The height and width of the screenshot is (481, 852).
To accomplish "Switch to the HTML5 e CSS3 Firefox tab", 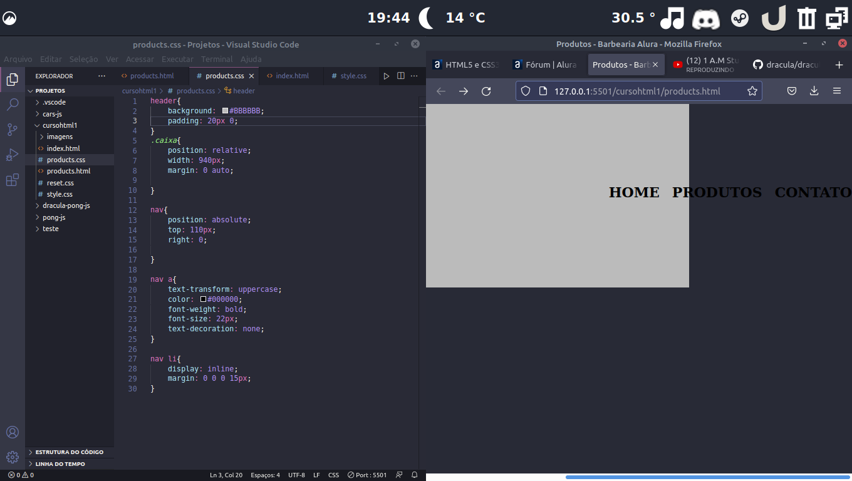I will 467,65.
